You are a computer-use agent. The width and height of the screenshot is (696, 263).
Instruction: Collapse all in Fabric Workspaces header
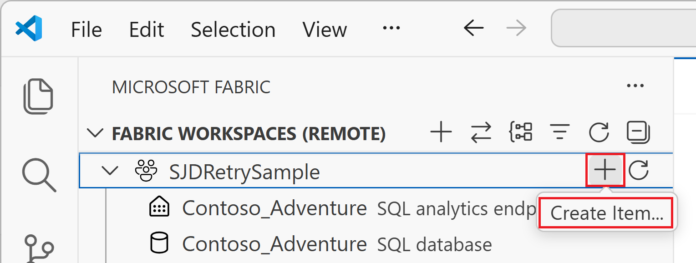click(x=638, y=132)
